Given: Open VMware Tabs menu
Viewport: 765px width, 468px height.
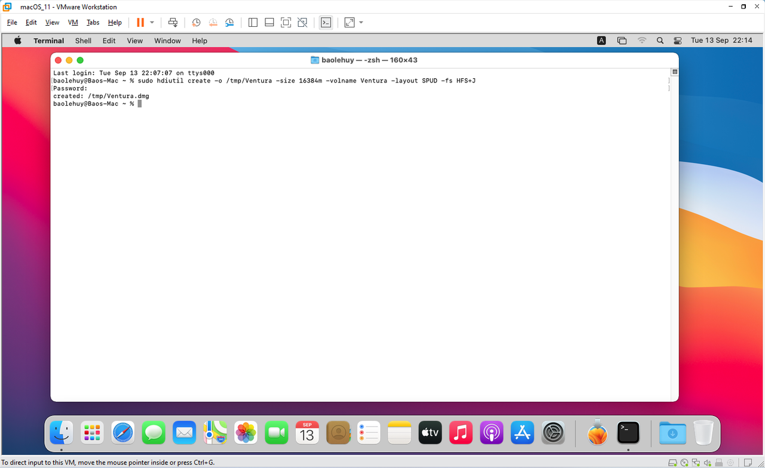Looking at the screenshot, I should click(93, 23).
